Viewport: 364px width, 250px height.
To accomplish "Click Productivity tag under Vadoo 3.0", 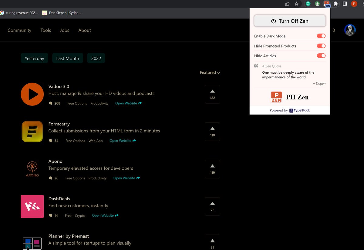I will 99,103.
